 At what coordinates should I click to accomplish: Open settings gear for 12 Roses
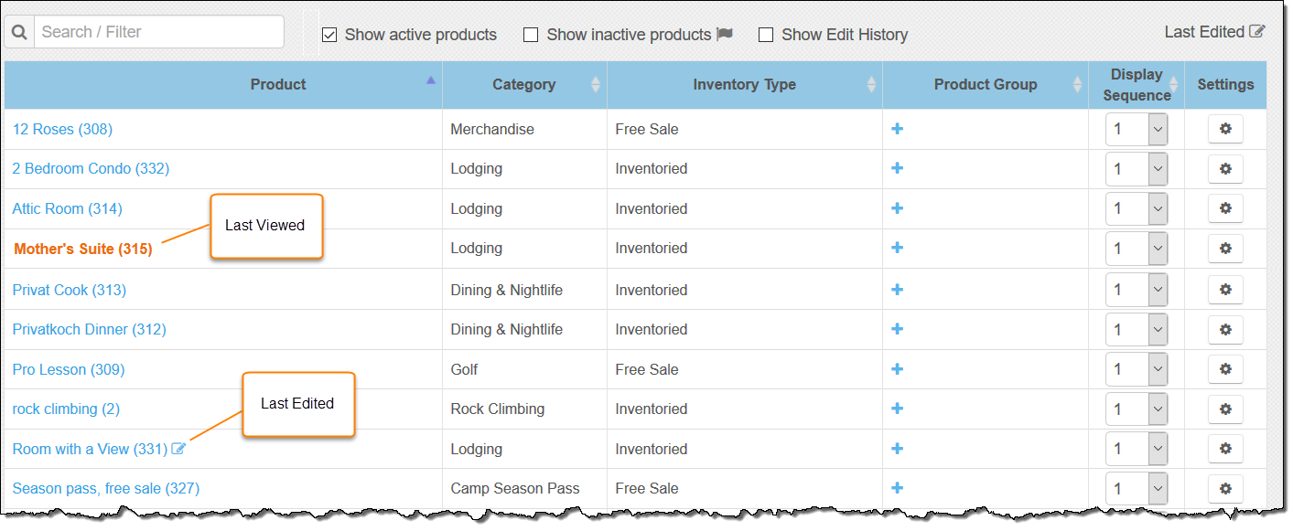[1225, 129]
